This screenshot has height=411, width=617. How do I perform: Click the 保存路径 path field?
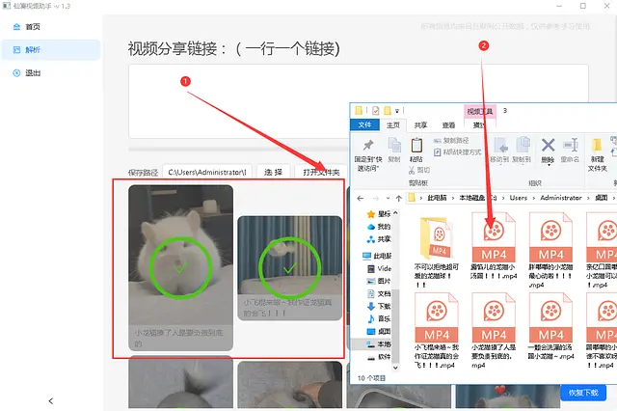point(207,172)
